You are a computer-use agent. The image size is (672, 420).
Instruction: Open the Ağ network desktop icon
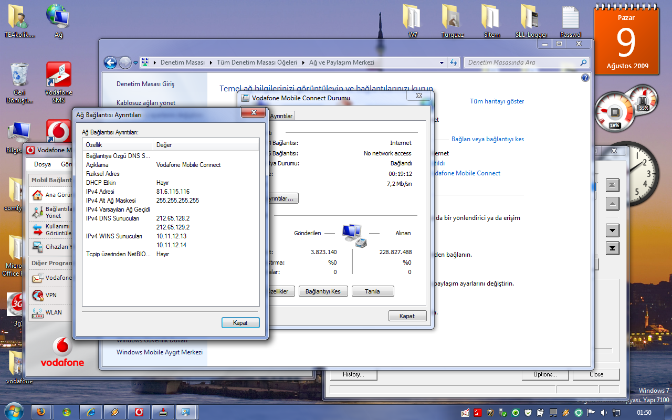[x=58, y=21]
